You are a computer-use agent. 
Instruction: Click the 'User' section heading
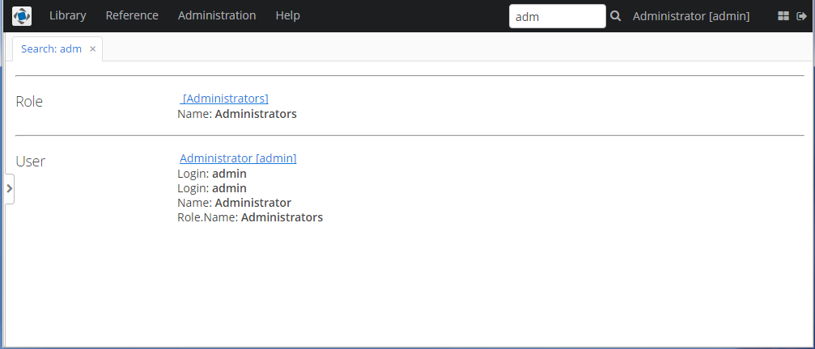click(x=31, y=162)
